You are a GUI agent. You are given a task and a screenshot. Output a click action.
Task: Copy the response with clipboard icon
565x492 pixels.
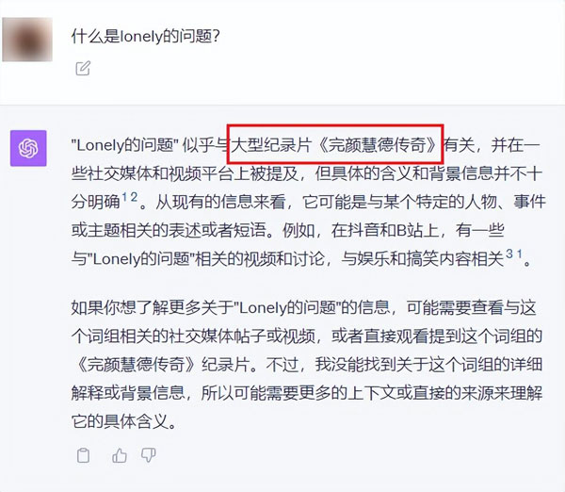pos(83,455)
